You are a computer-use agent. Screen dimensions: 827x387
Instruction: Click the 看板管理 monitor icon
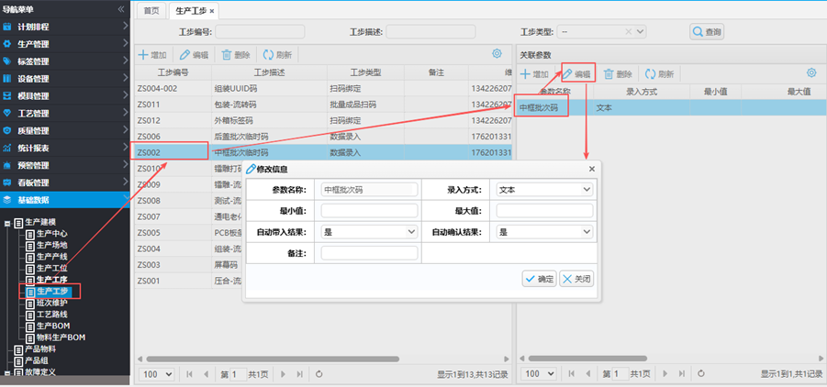(6, 183)
